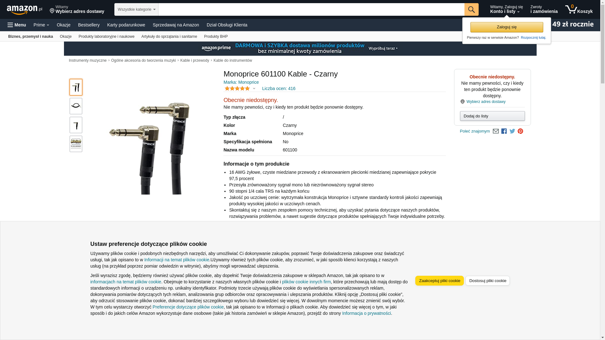Click the search magnifier button
The image size is (605, 340).
(471, 9)
